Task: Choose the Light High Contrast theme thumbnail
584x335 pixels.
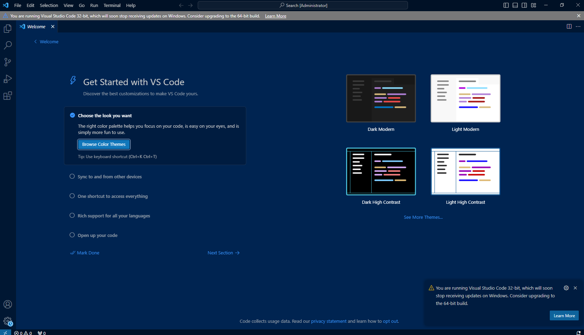Action: pos(466,171)
